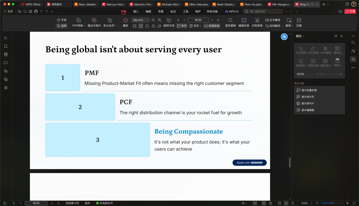Undo the last action

(x=42, y=11)
